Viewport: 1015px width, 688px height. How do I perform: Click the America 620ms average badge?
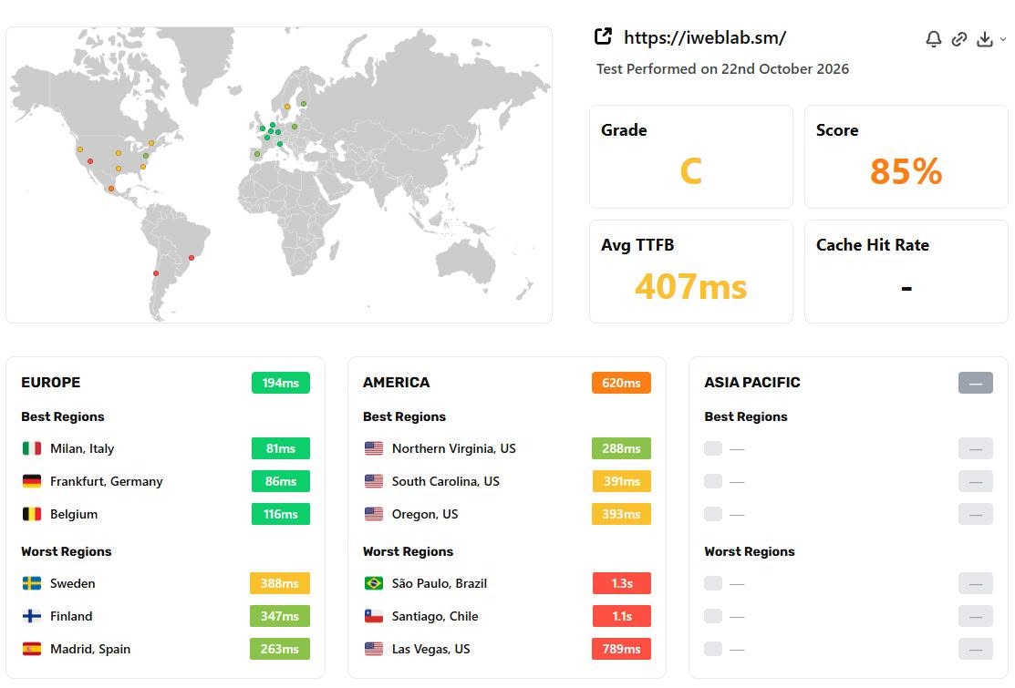(621, 383)
